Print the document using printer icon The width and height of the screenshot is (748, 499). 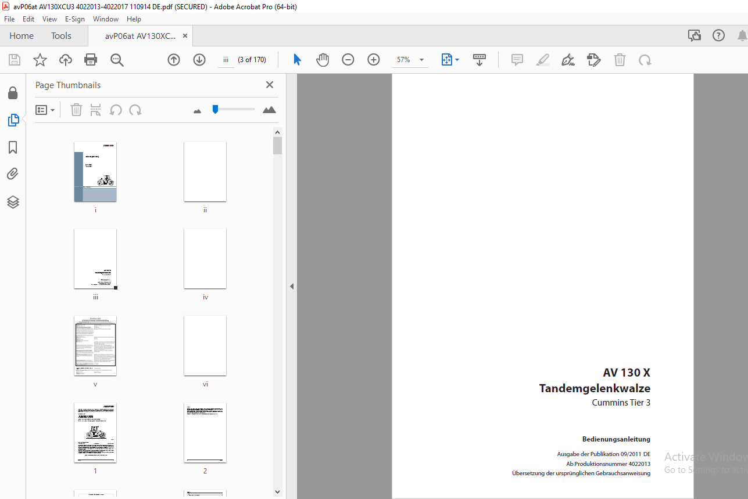click(x=91, y=60)
